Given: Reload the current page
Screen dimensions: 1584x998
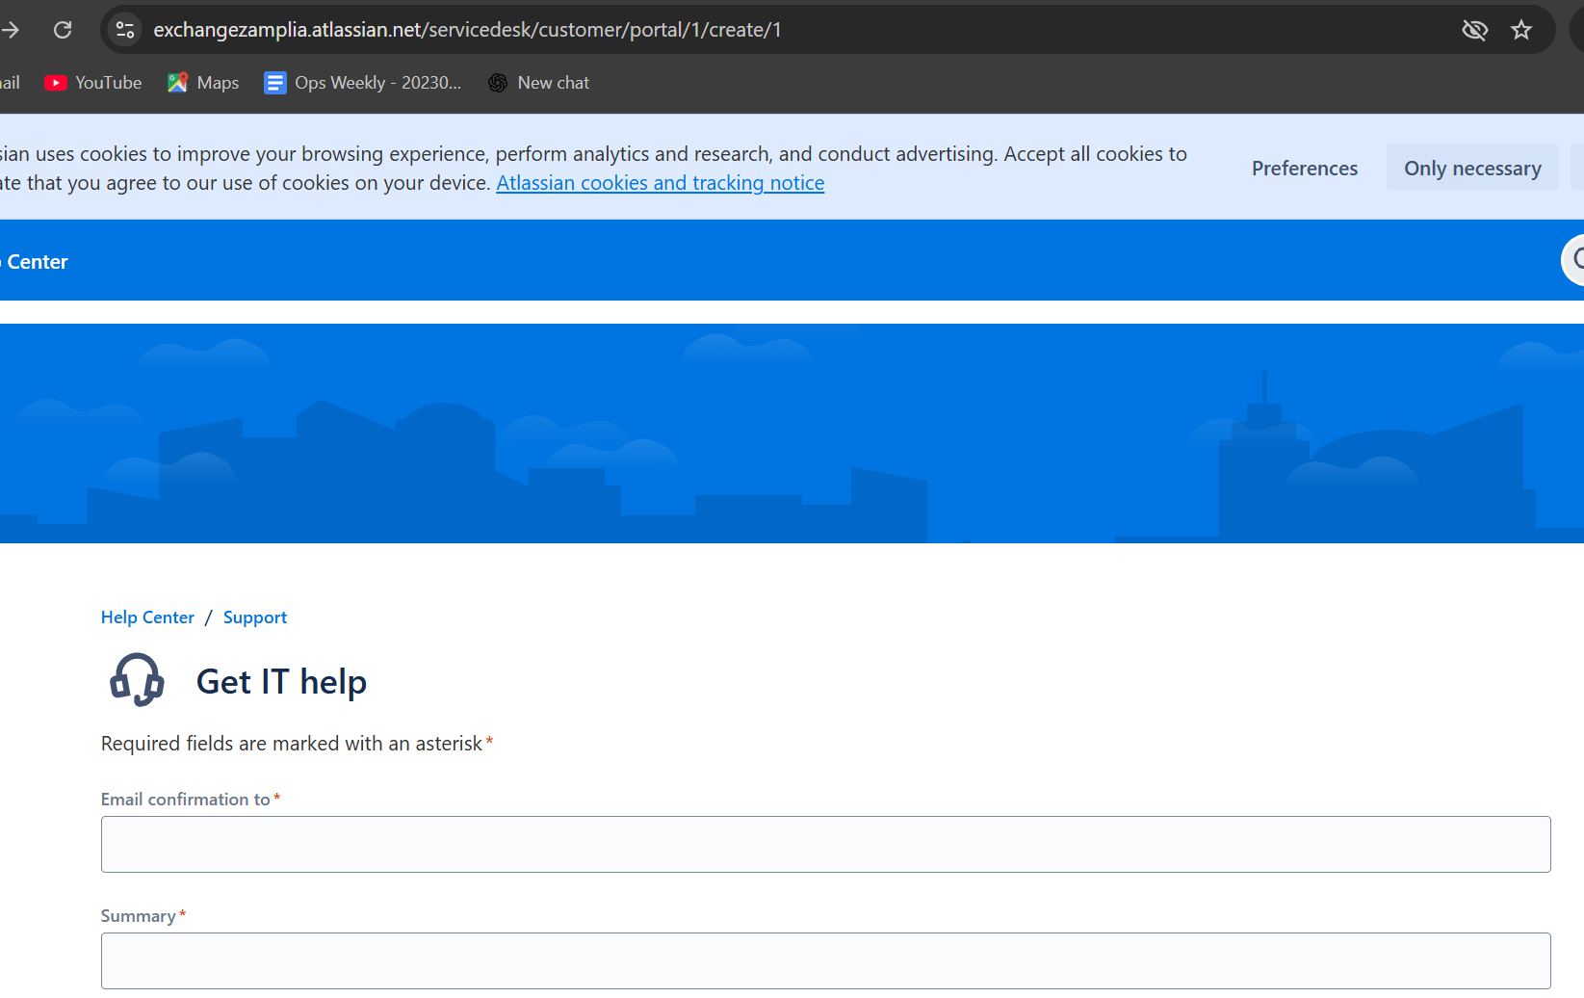Looking at the screenshot, I should coord(63,30).
